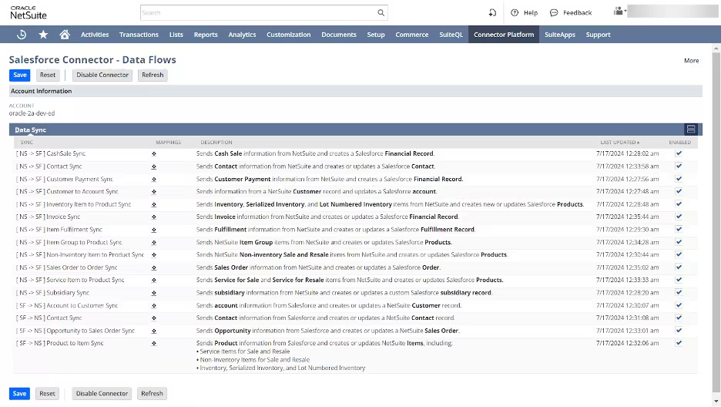Click the search magnifier icon
Image resolution: width=721 pixels, height=407 pixels.
click(381, 13)
